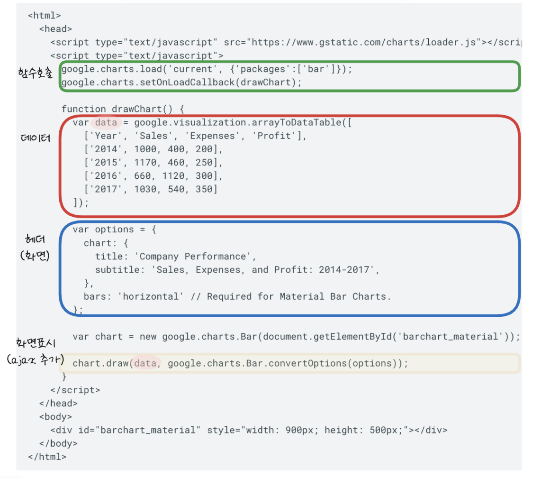Select the var chart = new google.charts.Bar line
Screen dimensions: 541x478
point(296,337)
